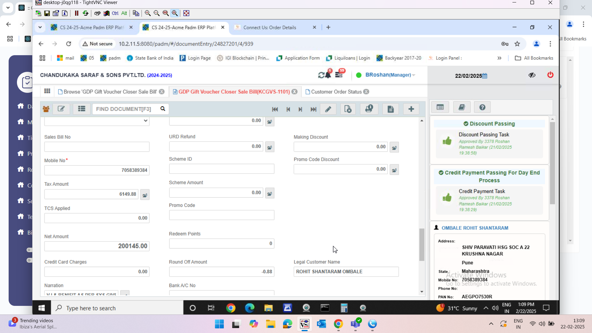Click the find document magnifier icon
The image size is (592, 333).
click(x=163, y=109)
